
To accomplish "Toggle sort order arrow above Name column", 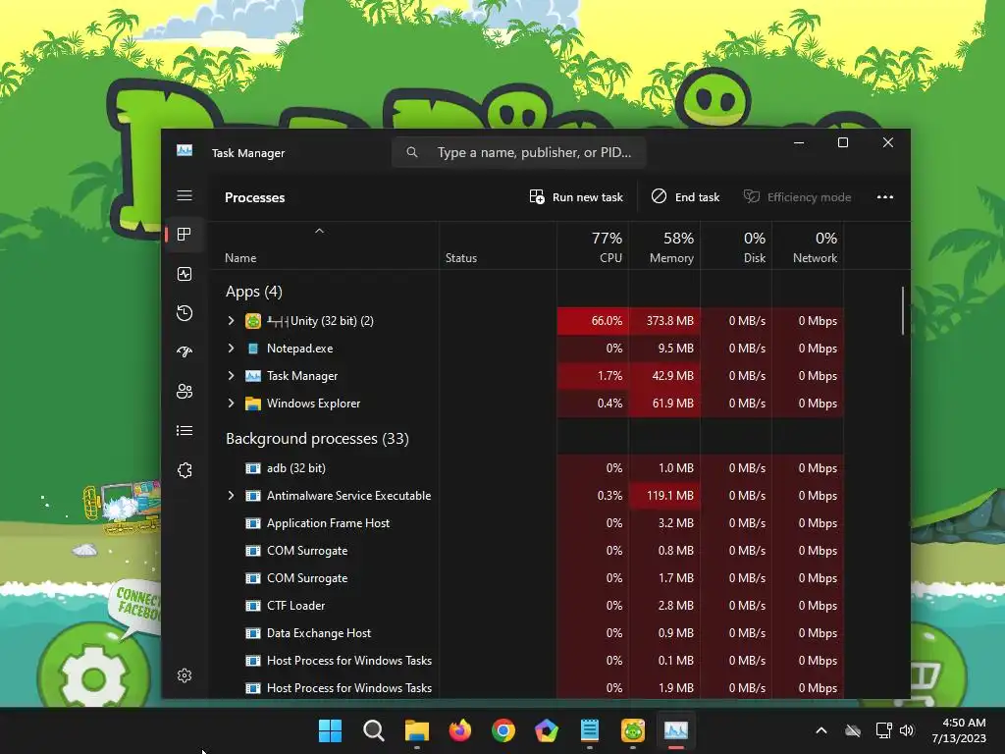I will point(319,231).
